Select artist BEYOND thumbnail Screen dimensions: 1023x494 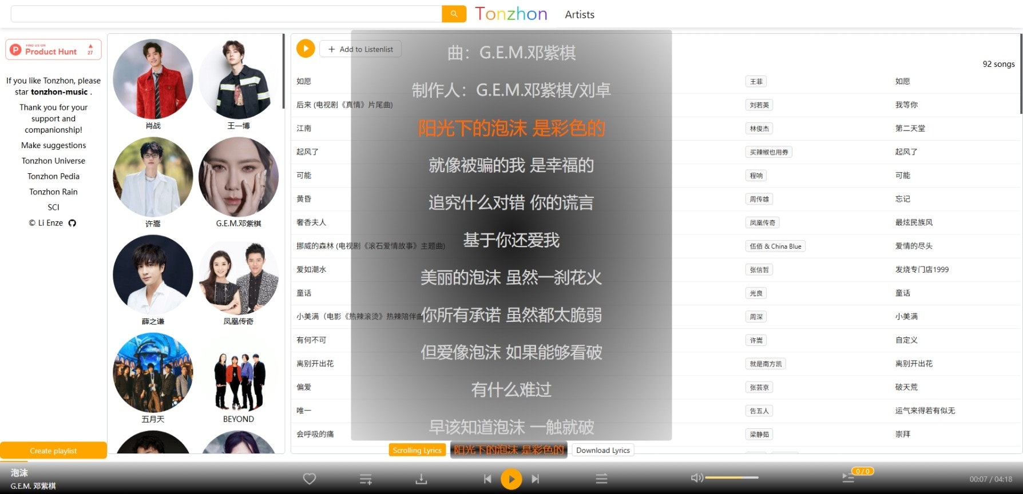[x=239, y=373]
